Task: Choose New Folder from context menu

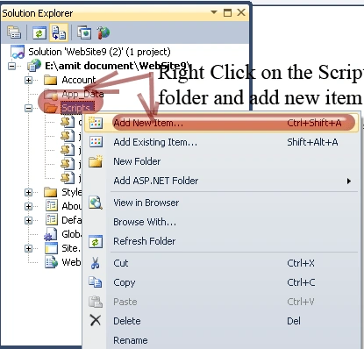Action: [221, 161]
